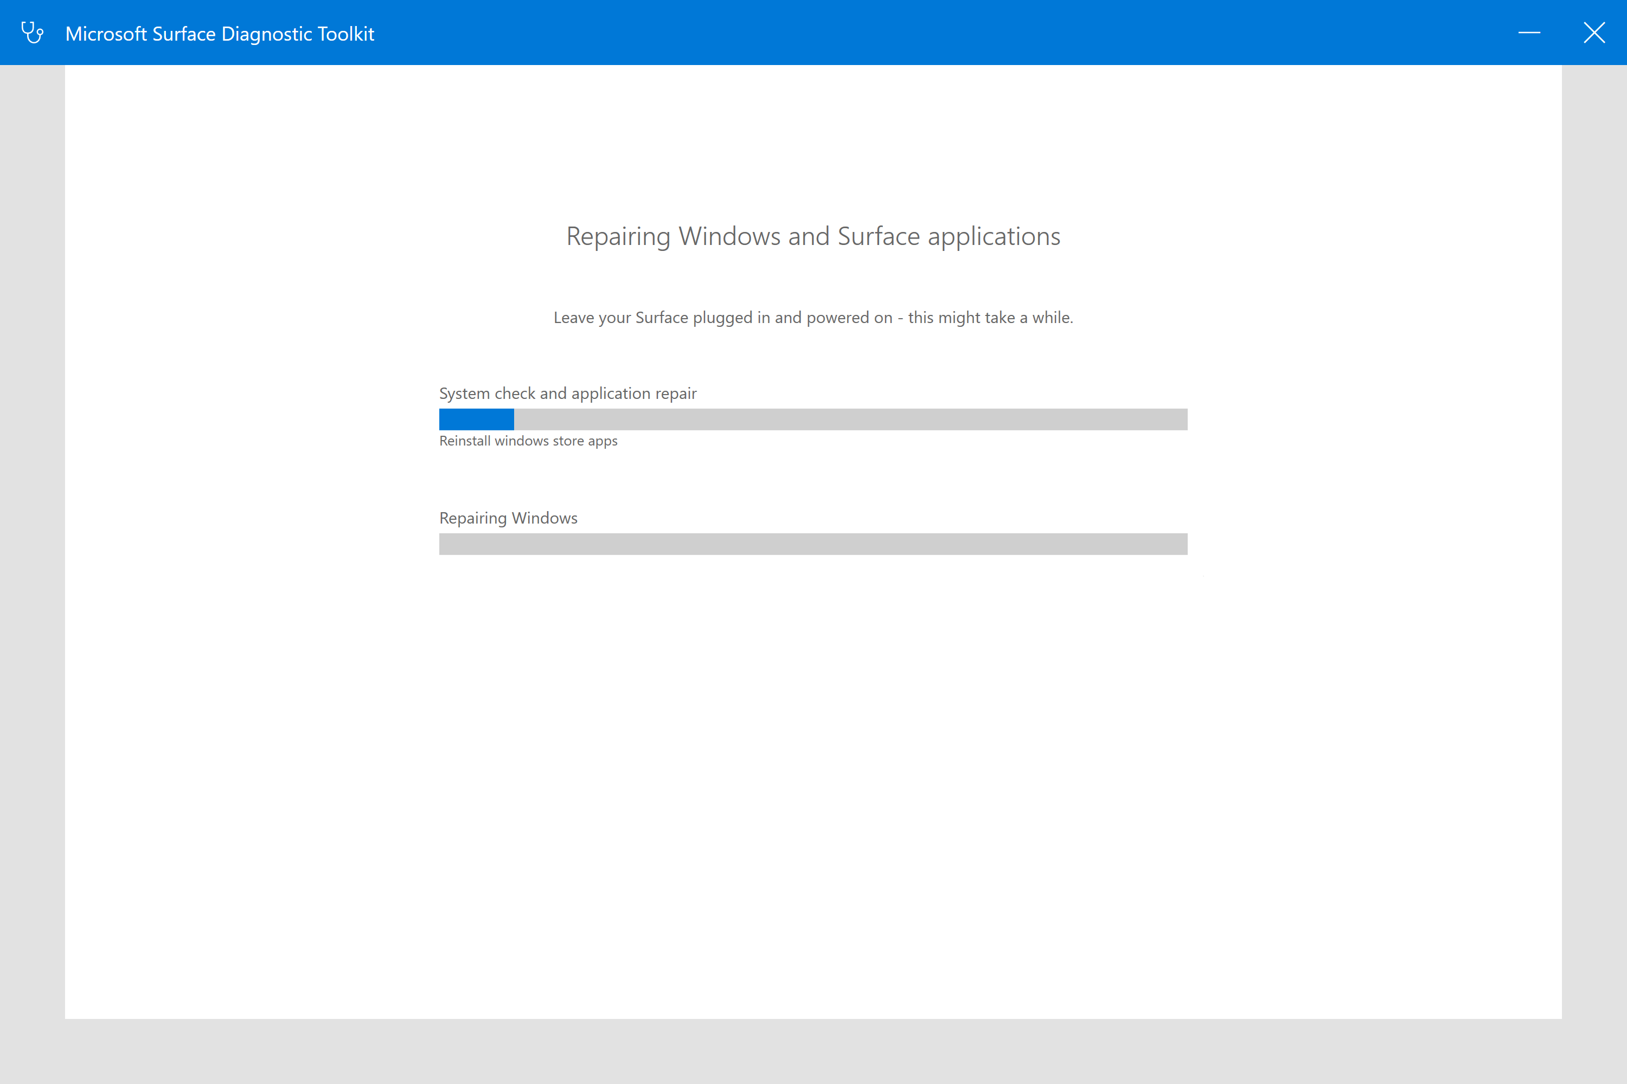Viewport: 1627px width, 1084px height.
Task: Select the 'System check and application repair' label
Action: click(567, 392)
